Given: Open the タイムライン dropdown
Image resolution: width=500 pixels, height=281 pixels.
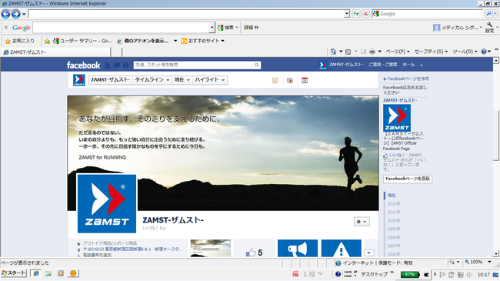Looking at the screenshot, I should [152, 80].
